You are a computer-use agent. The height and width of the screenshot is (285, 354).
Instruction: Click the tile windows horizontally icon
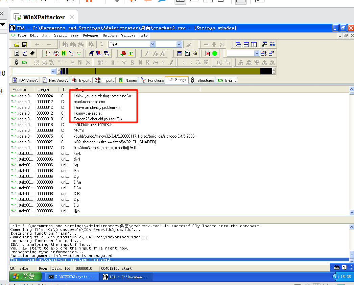pos(246,45)
